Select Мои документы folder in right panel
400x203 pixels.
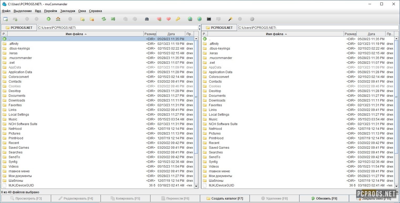(x=298, y=176)
